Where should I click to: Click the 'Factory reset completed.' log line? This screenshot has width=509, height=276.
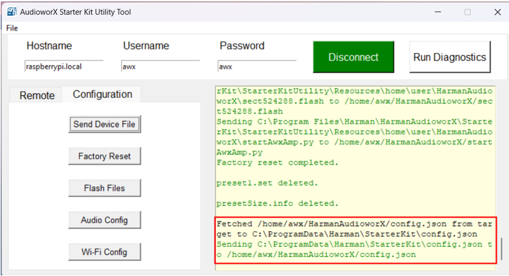coord(277,162)
